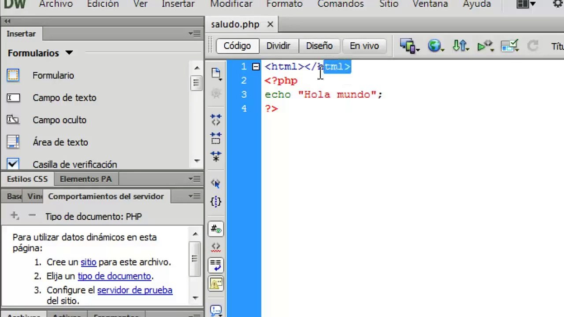Image resolution: width=564 pixels, height=317 pixels.
Task: Open the Sitio menu
Action: pos(389,4)
